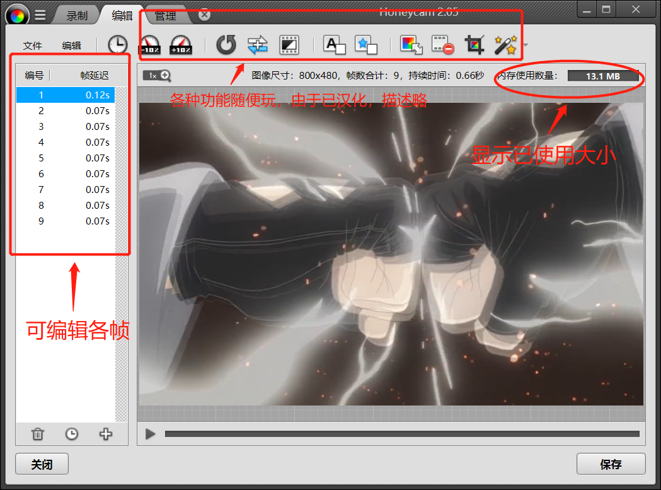Click the 帧延迟 column header
Image resolution: width=661 pixels, height=490 pixels.
point(95,76)
